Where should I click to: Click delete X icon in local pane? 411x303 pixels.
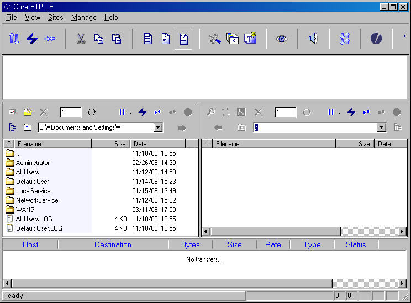click(x=44, y=113)
